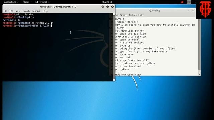Viewport: 214px width, 120px height.
Task: Click the 'write cd desktop' line
Action: 130,43
